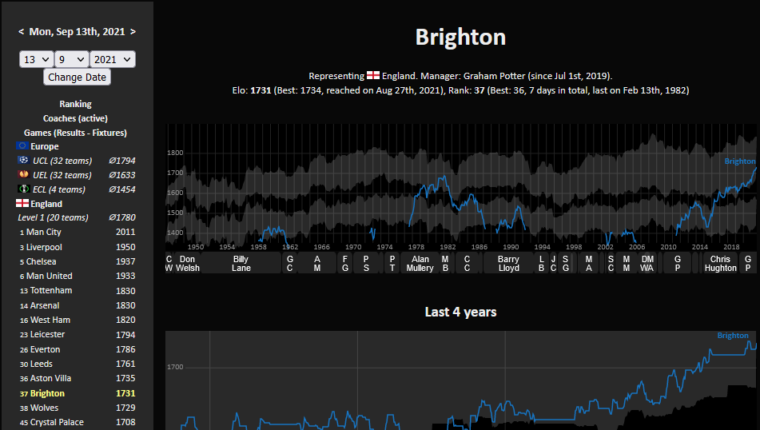Click the ECL Conference League icon
The width and height of the screenshot is (760, 430).
(x=23, y=189)
